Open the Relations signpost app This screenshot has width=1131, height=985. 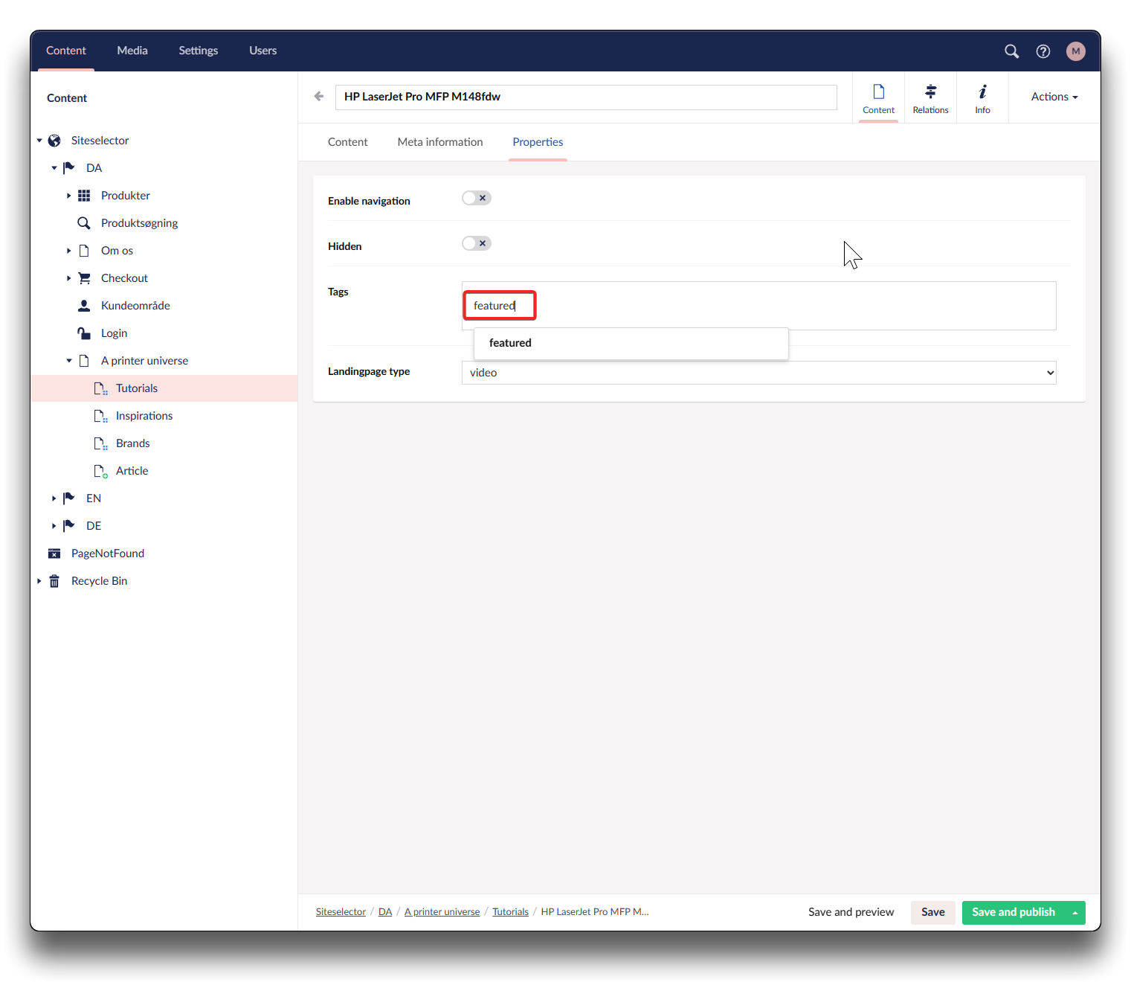[x=930, y=97]
